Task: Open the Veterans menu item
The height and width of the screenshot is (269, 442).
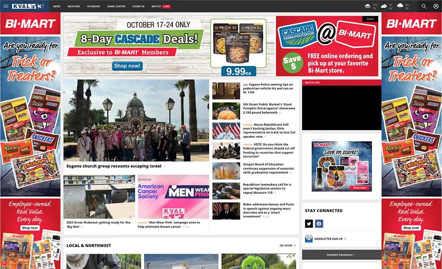Action: coord(93,6)
